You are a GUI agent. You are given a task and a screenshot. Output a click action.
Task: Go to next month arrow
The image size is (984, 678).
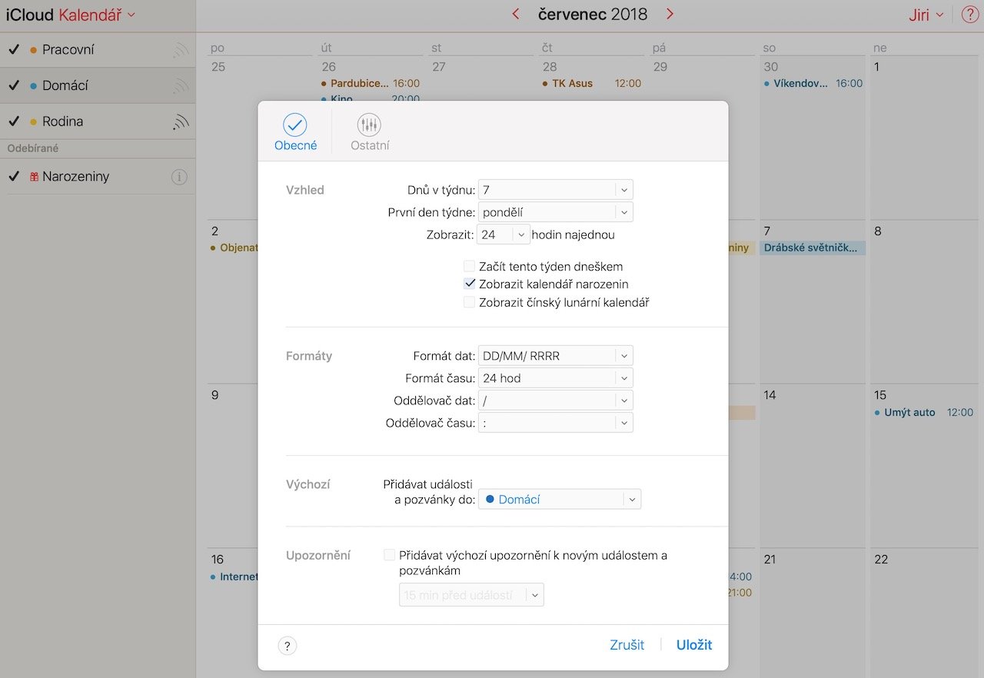coord(670,14)
